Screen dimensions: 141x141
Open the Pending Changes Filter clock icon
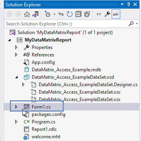(x=47, y=14)
